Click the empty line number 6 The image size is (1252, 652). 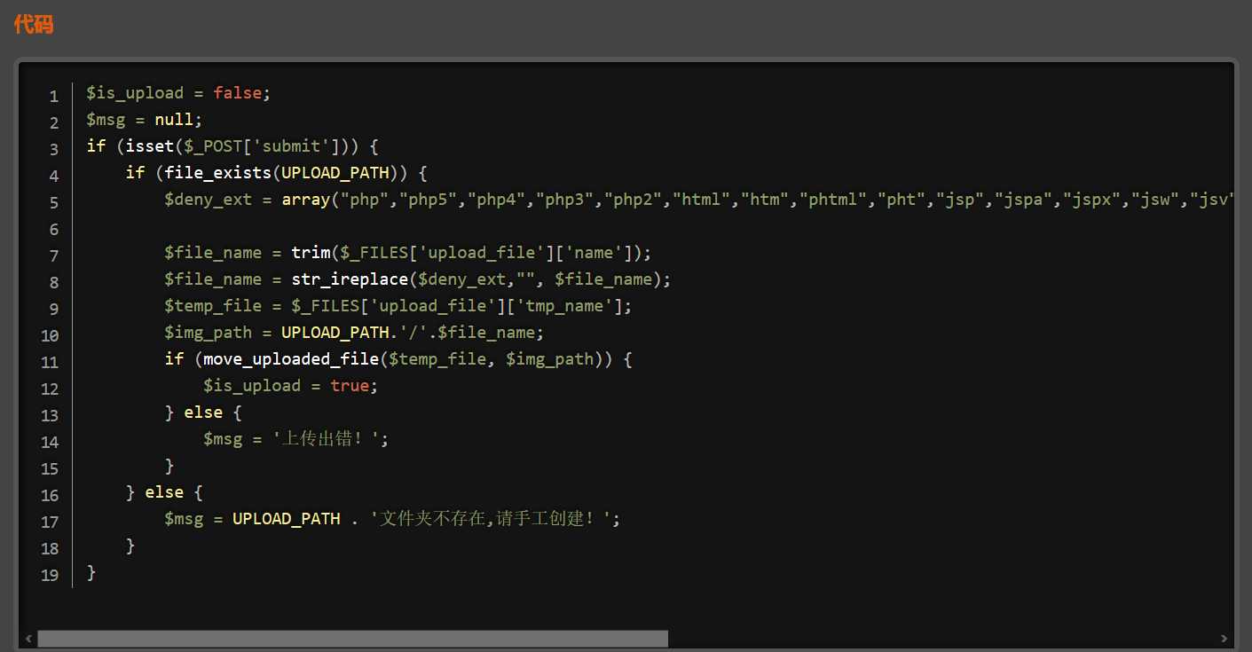pos(54,229)
